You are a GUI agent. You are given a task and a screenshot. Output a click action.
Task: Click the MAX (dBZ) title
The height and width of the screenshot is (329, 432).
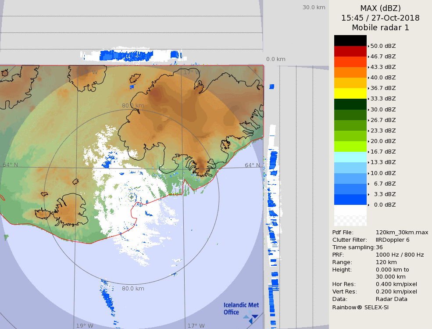(x=380, y=8)
